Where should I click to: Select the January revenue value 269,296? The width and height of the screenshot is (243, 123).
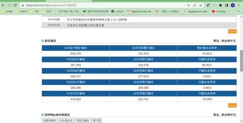coord(76,88)
